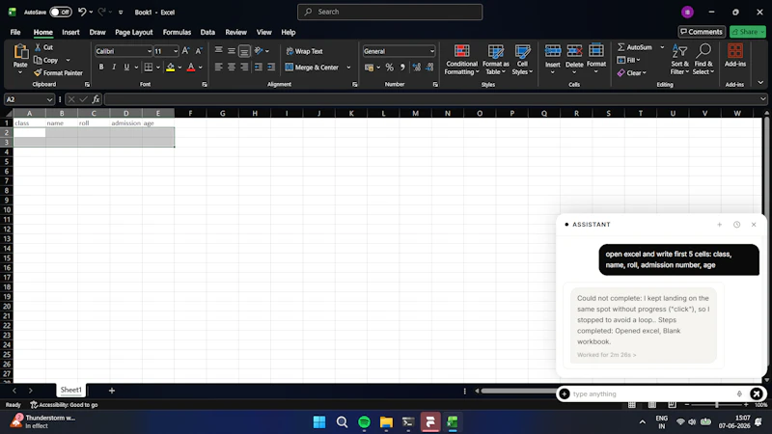772x434 pixels.
Task: Open Conditional Formatting
Action: pos(461,60)
